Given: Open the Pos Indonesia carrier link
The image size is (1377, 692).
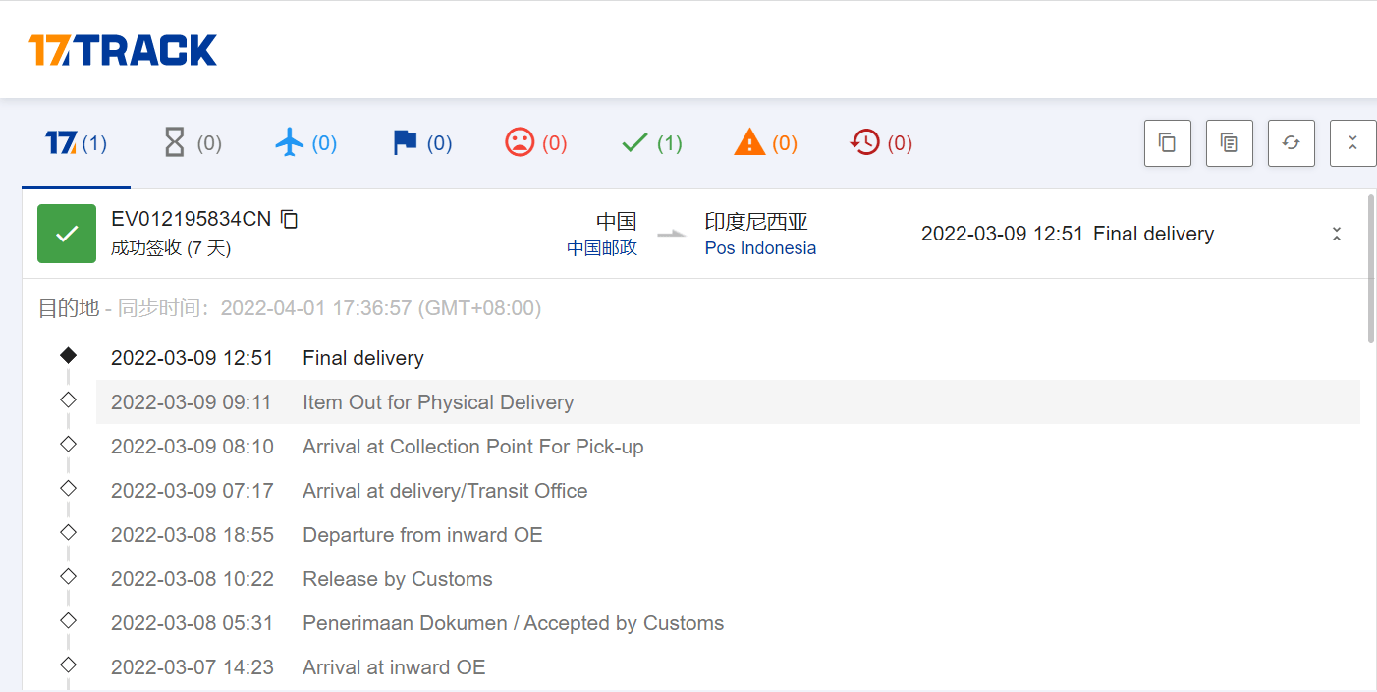Looking at the screenshot, I should click(x=760, y=248).
